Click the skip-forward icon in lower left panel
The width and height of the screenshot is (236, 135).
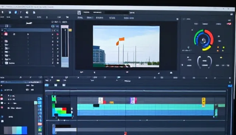32,90
